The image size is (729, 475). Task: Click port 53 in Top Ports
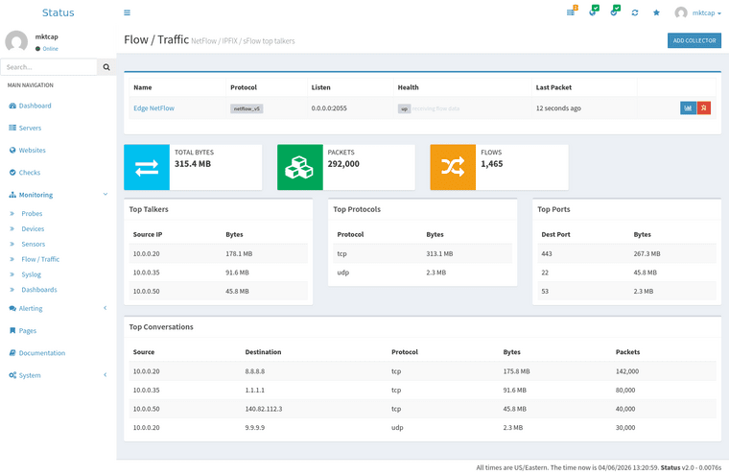pos(545,291)
